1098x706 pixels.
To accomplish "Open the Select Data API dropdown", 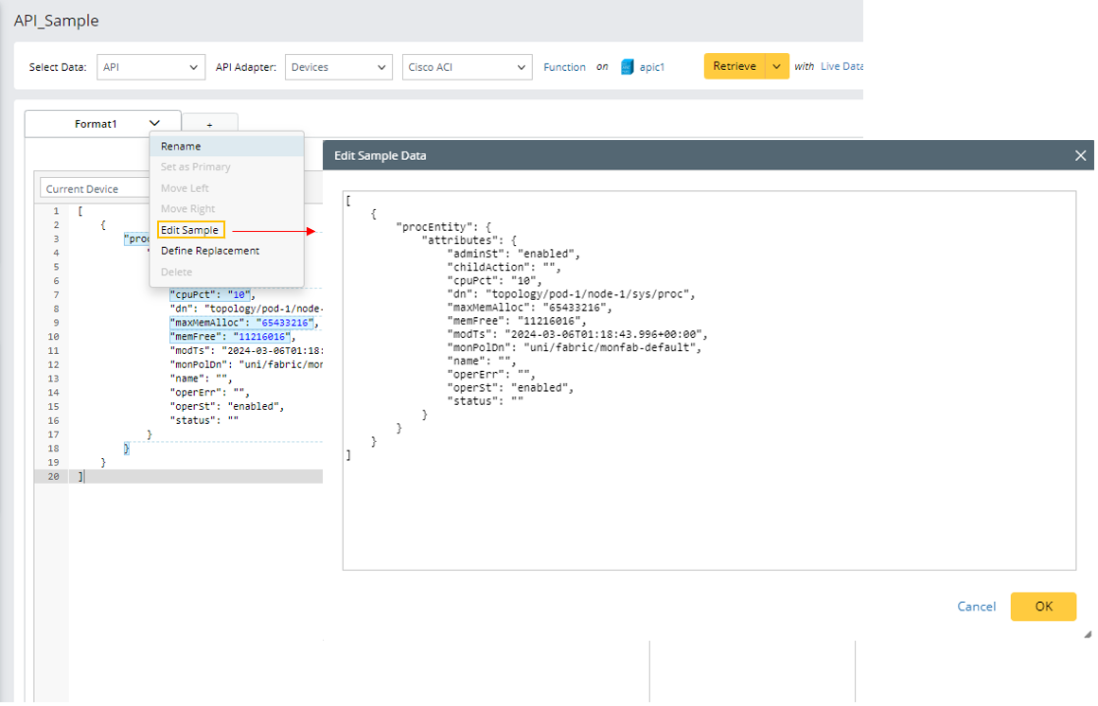I will (151, 67).
